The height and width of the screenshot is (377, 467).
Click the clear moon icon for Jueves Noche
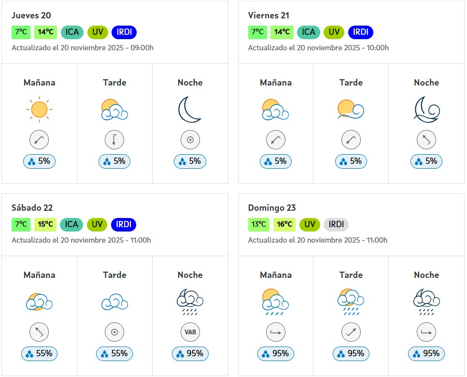click(x=190, y=110)
